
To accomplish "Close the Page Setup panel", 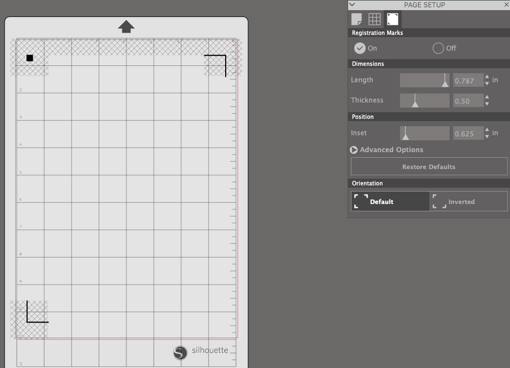I will 507,5.
